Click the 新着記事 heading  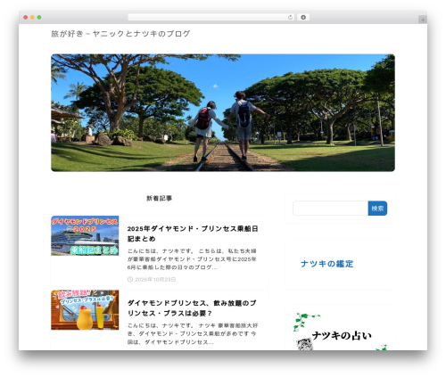[159, 198]
